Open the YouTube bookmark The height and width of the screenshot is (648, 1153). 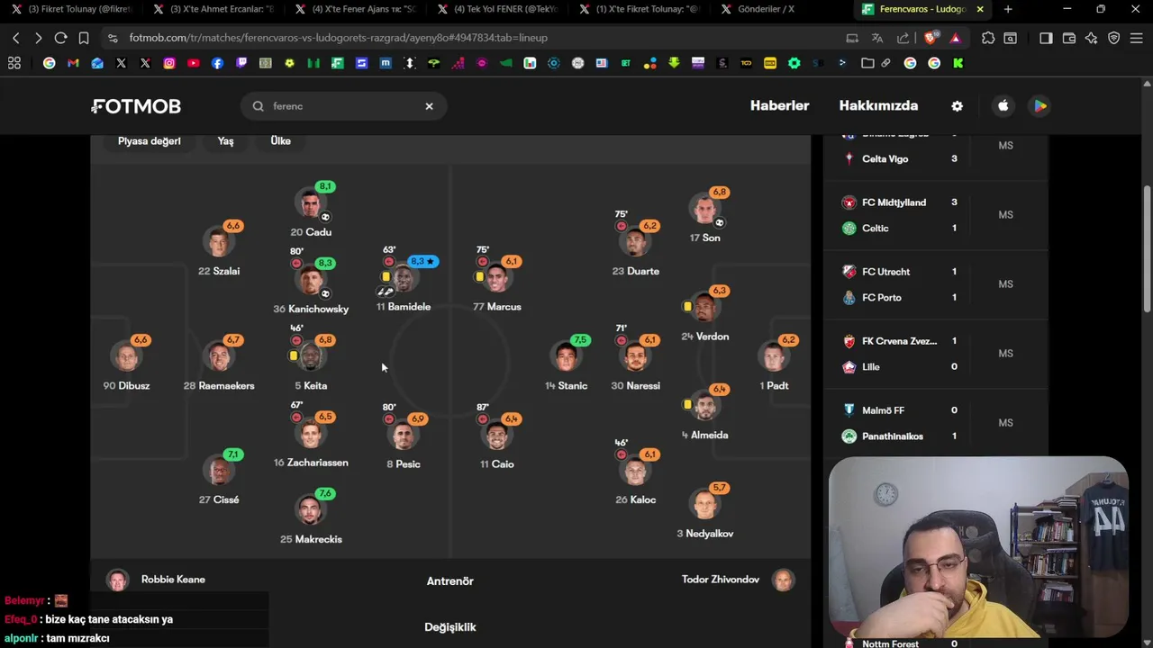[194, 63]
